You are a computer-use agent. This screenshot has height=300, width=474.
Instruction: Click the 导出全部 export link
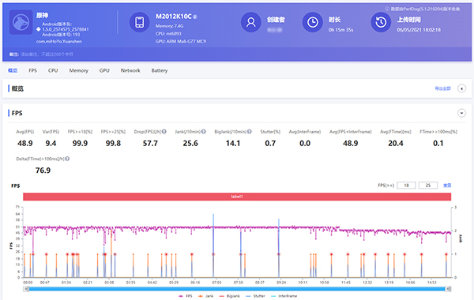442,88
